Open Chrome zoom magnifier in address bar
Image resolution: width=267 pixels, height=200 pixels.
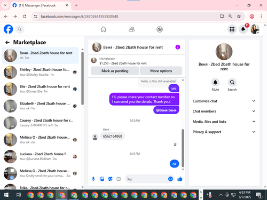pos(230,17)
